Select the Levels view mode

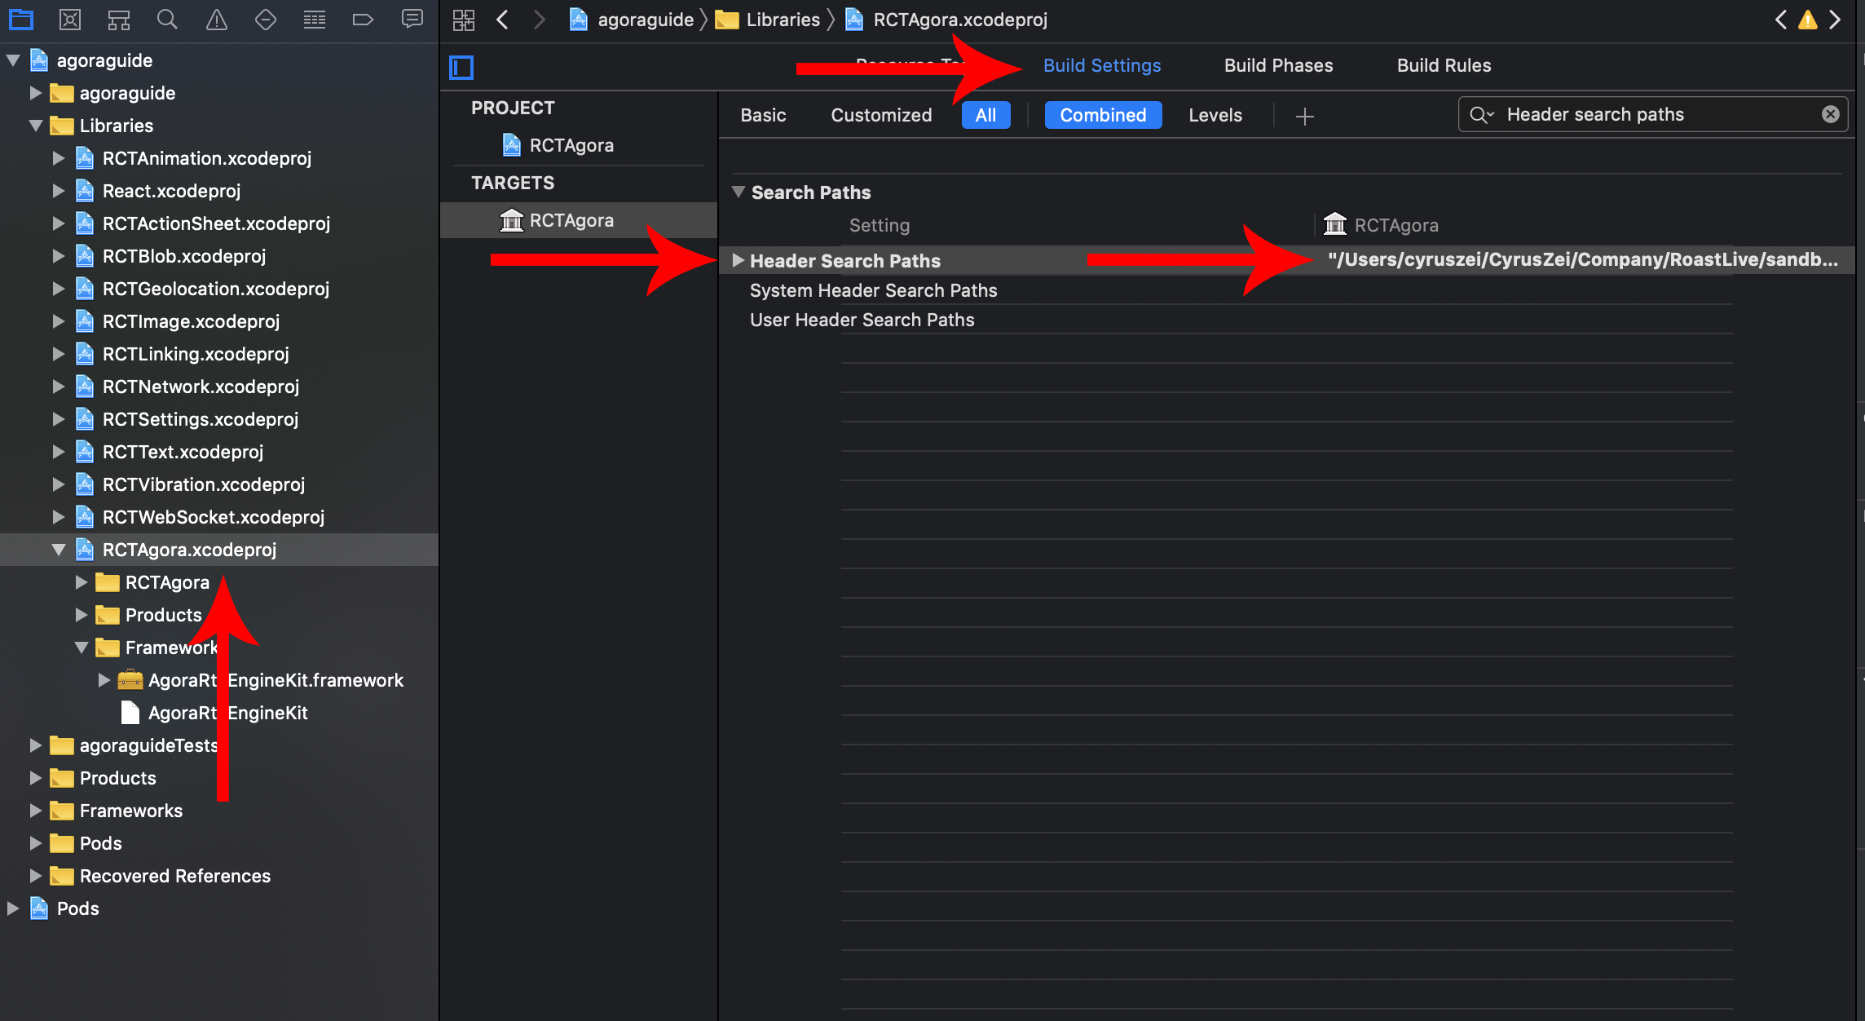[1215, 115]
